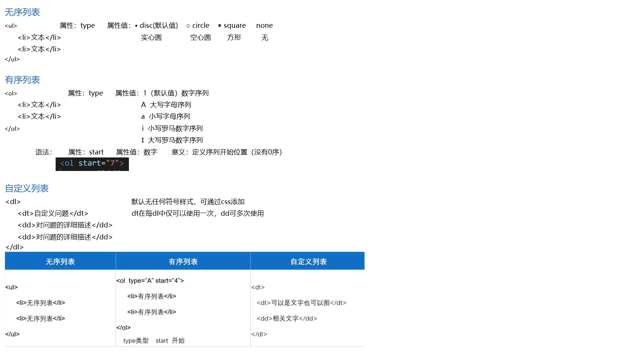Click the 有序列表 section heading
The width and height of the screenshot is (643, 360).
click(x=22, y=80)
